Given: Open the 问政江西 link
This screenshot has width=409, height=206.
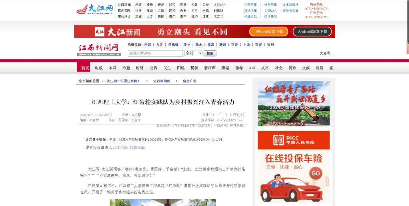Looking at the screenshot, I should (x=137, y=147).
